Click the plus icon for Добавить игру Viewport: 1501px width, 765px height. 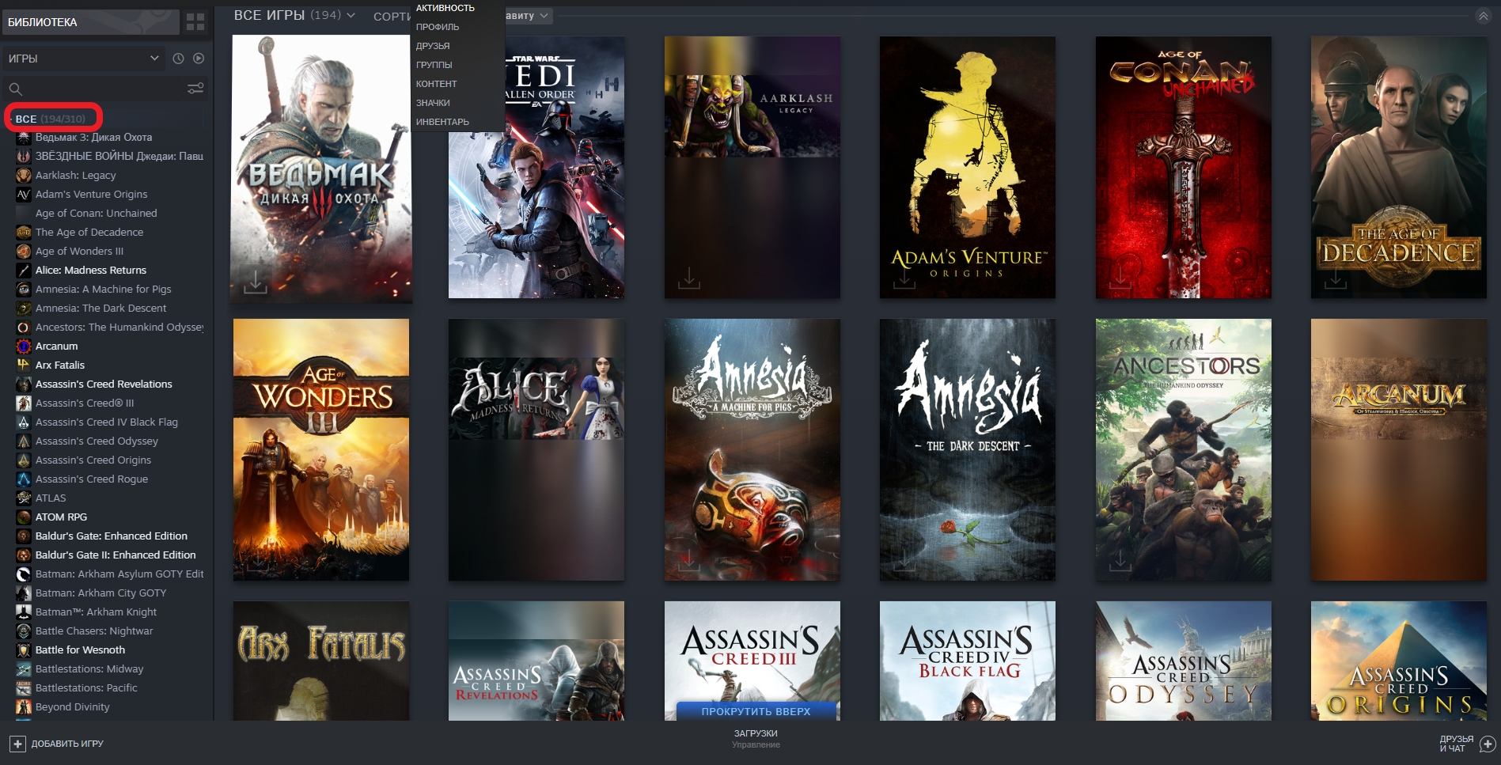pyautogui.click(x=17, y=744)
